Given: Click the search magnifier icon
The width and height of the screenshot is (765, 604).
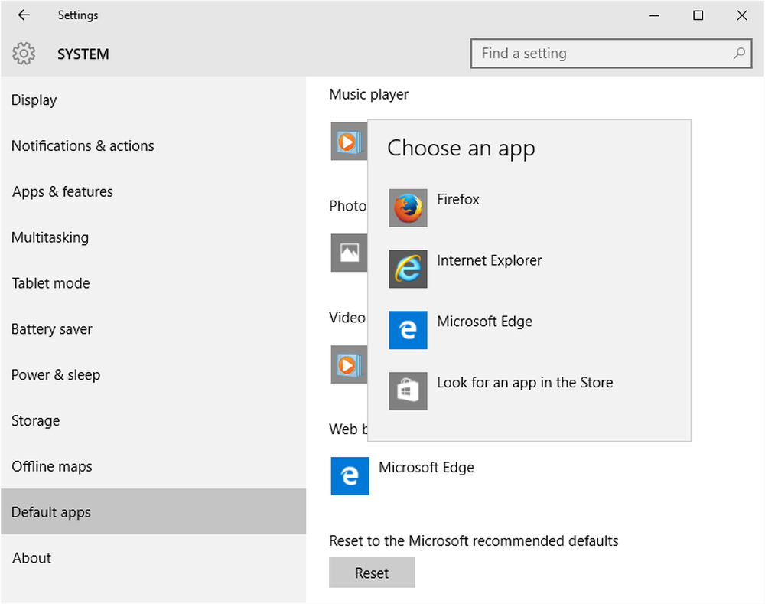Looking at the screenshot, I should [738, 54].
